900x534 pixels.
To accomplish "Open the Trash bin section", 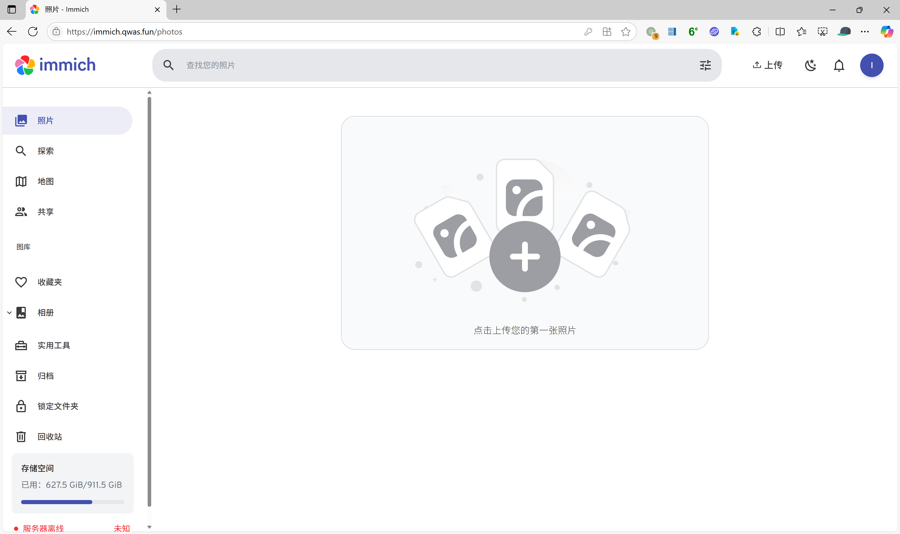I will pyautogui.click(x=50, y=437).
